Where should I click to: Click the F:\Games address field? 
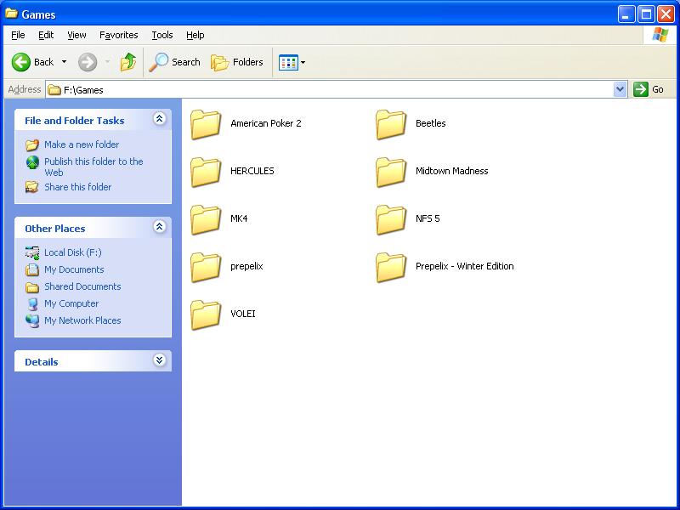tap(330, 90)
